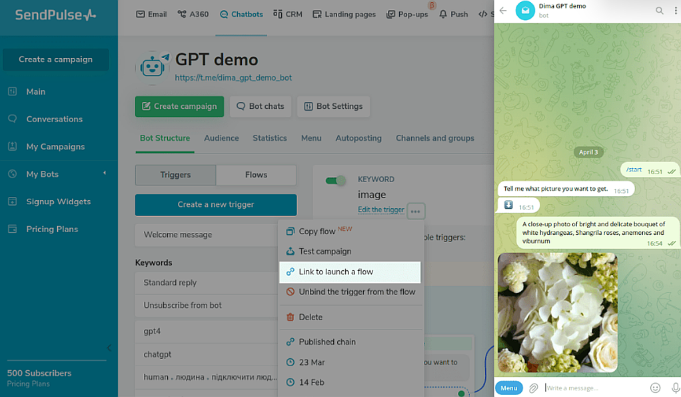Image resolution: width=681 pixels, height=397 pixels.
Task: Click the download icon in the 16:51 message
Action: tap(508, 205)
